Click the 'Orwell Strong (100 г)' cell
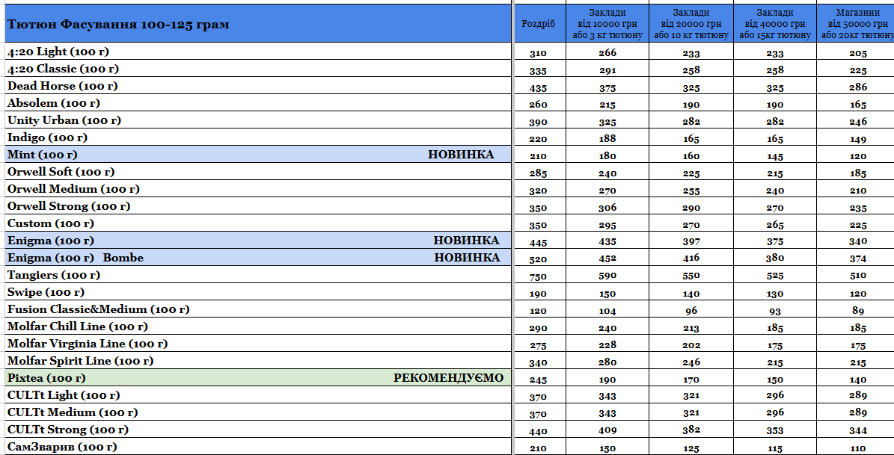This screenshot has height=455, width=894. 258,206
